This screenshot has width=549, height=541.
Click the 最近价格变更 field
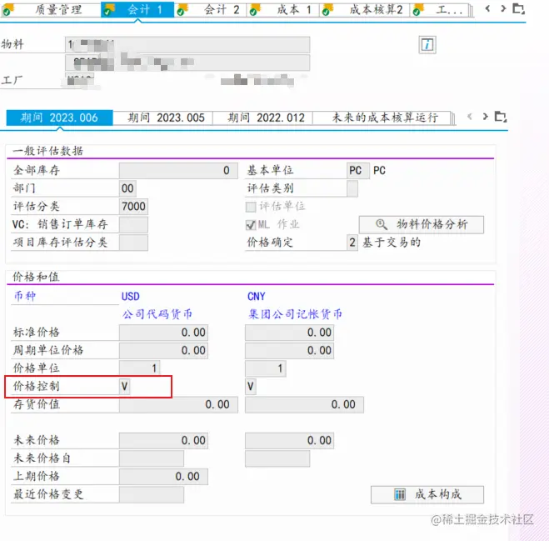152,495
